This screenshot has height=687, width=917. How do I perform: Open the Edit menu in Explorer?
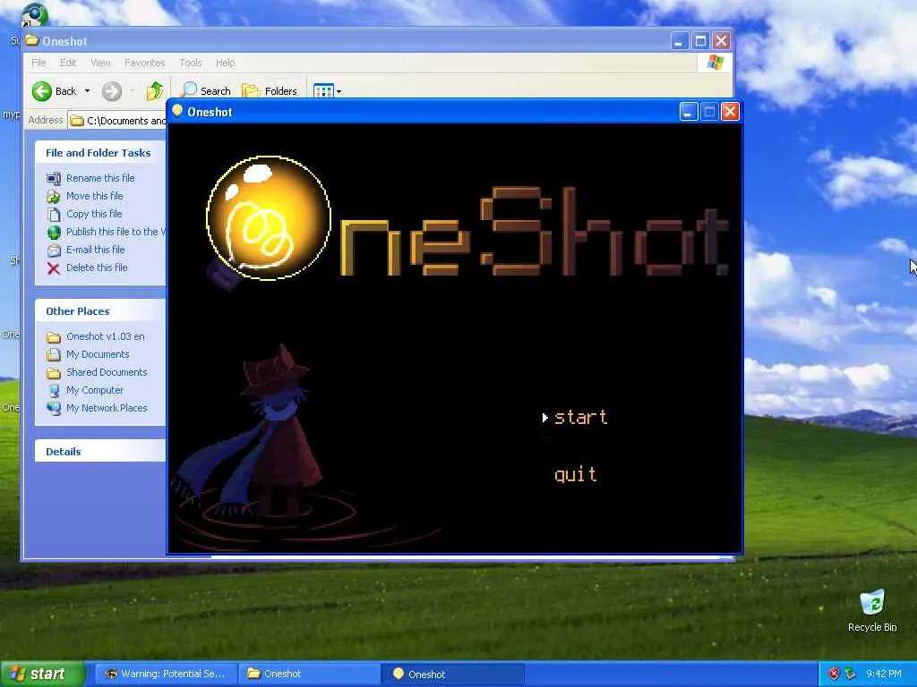68,63
